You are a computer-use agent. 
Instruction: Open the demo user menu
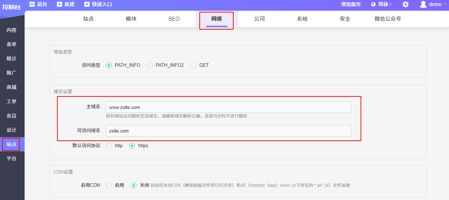(x=435, y=4)
